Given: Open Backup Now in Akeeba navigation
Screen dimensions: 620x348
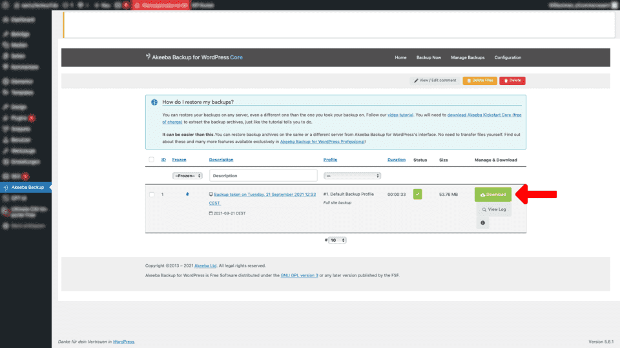Looking at the screenshot, I should coord(429,57).
